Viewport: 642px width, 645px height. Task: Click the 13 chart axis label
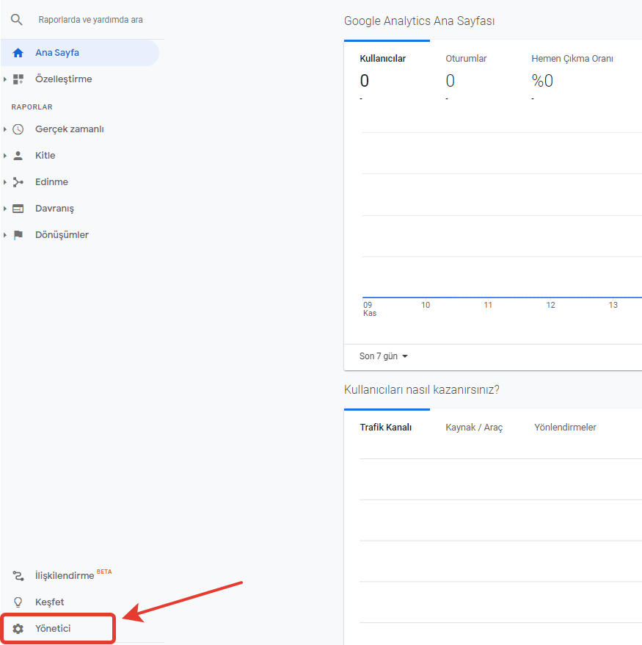(613, 305)
